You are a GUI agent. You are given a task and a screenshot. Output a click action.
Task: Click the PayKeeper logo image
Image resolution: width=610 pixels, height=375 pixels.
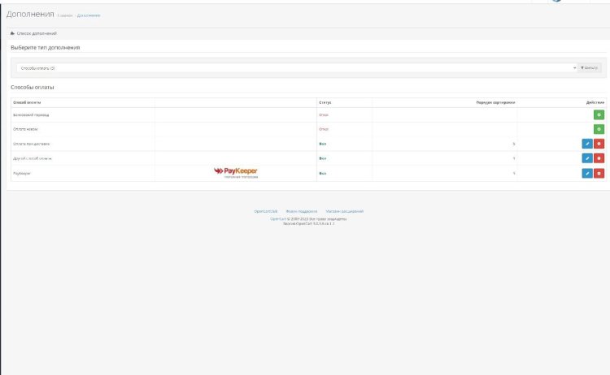(x=235, y=172)
